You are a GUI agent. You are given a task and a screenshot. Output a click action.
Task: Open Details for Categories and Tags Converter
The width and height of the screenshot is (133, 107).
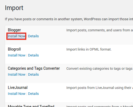(33, 75)
